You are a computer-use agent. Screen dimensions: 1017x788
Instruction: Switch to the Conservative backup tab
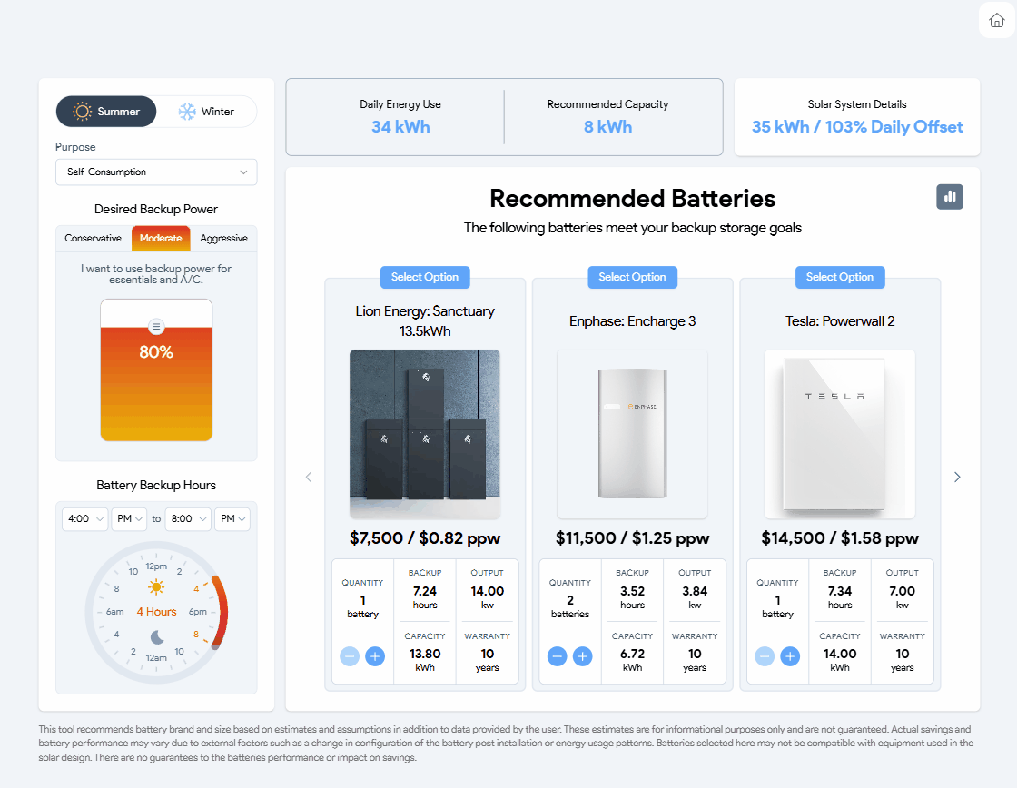[x=94, y=238]
